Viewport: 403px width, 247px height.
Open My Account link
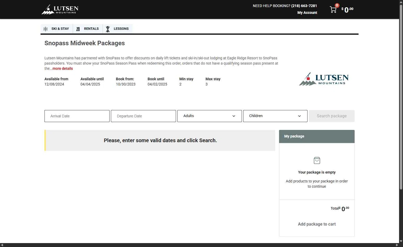pyautogui.click(x=307, y=13)
